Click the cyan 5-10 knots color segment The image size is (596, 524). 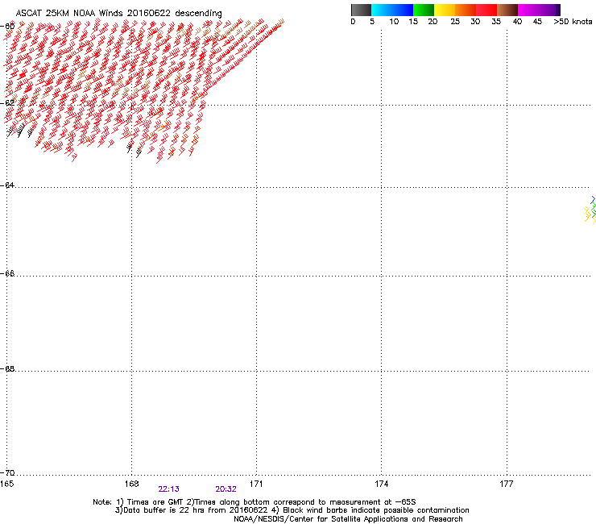382,10
